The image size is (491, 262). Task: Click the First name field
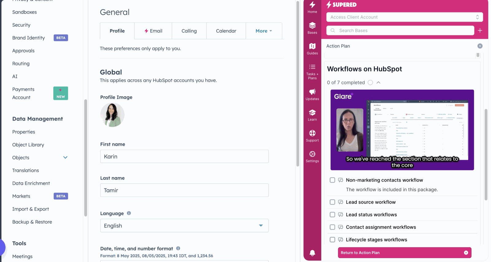184,156
